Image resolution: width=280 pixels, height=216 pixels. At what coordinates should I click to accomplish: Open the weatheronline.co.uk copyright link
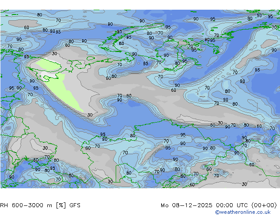[x=242, y=212]
